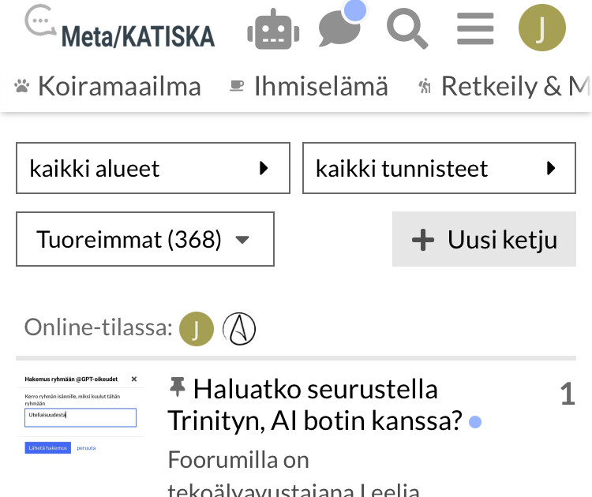Click online user J avatar
Image resolution: width=592 pixels, height=497 pixels.
coord(197,329)
